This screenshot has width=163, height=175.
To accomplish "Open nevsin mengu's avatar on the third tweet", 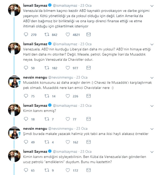I will point(14,82).
